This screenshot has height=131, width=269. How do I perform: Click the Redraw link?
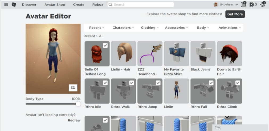tap(74, 120)
